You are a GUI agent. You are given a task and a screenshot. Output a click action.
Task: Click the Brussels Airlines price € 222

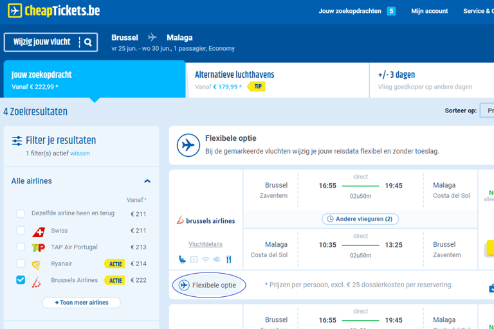(138, 280)
